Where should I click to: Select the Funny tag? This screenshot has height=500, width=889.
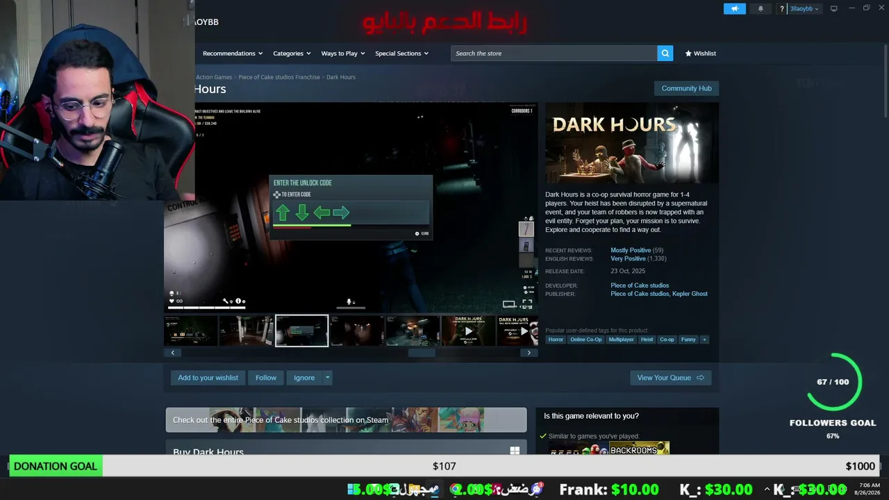coord(688,340)
